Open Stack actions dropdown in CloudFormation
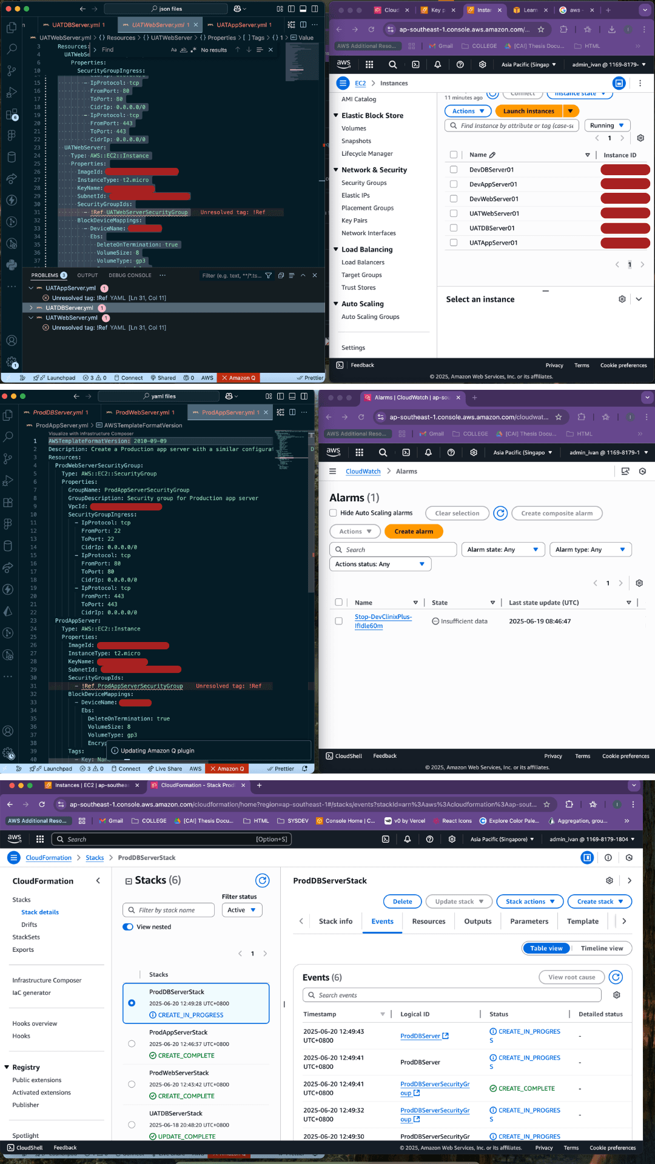 click(530, 901)
